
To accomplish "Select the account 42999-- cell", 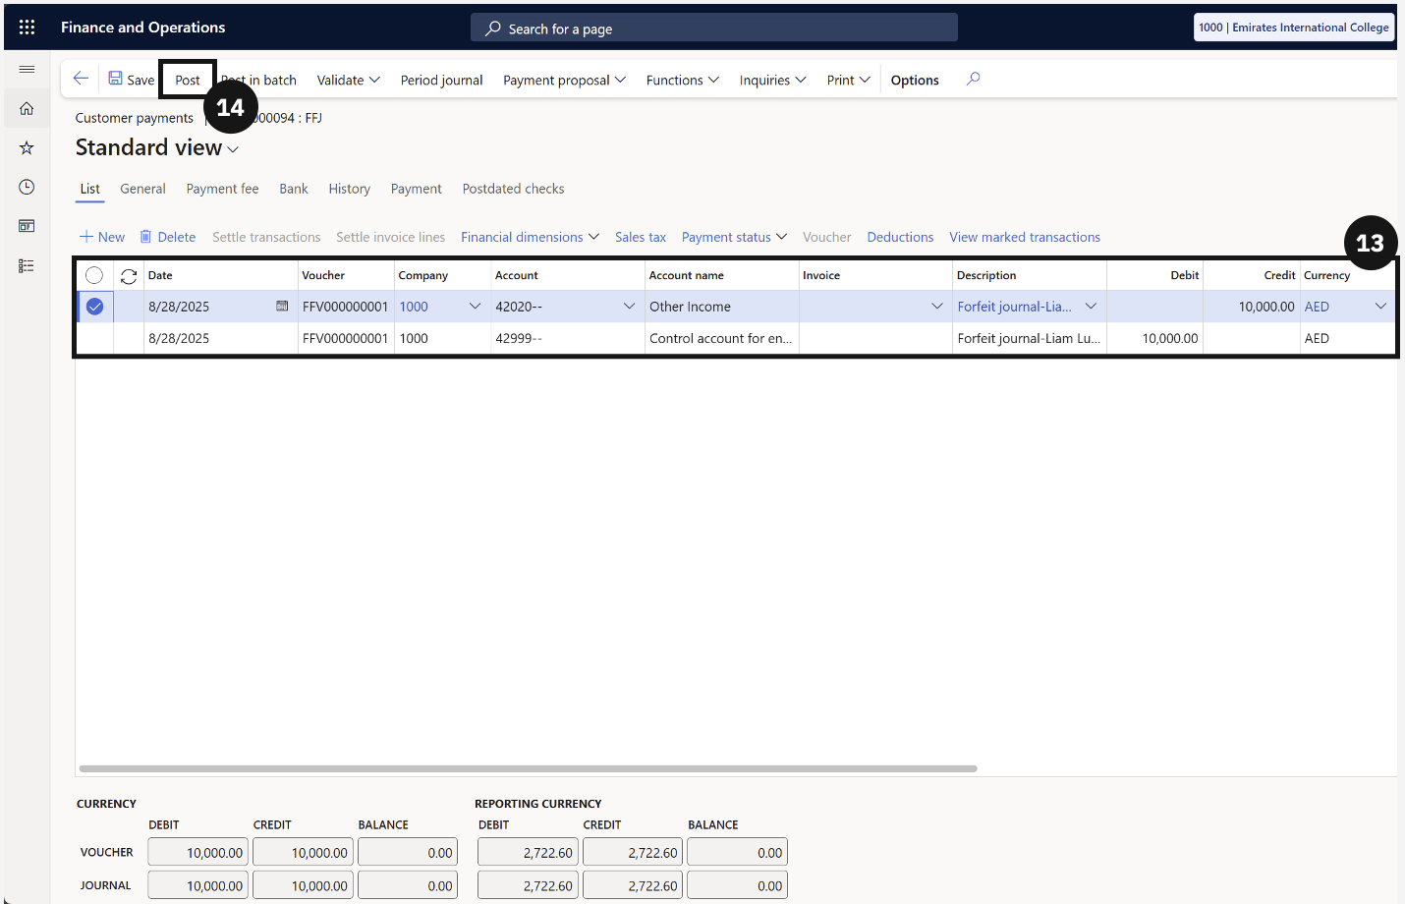I will 567,338.
